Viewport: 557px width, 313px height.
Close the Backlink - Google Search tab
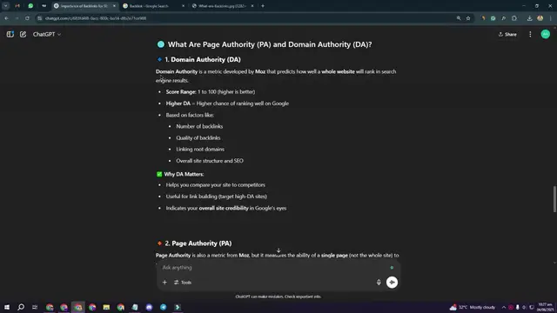184,6
